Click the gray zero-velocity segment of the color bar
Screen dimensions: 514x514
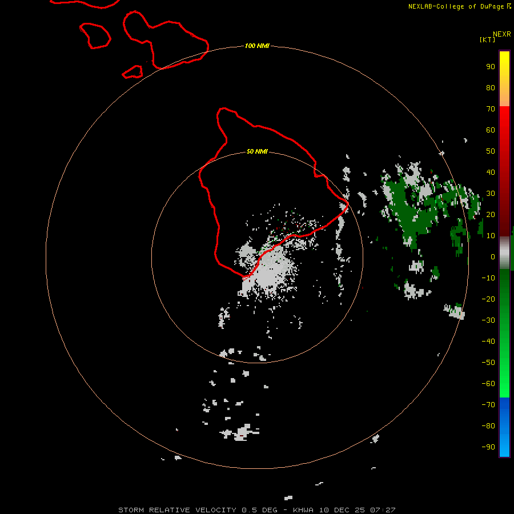(504, 253)
